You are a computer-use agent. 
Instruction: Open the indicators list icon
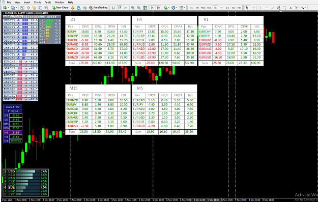pos(166,8)
